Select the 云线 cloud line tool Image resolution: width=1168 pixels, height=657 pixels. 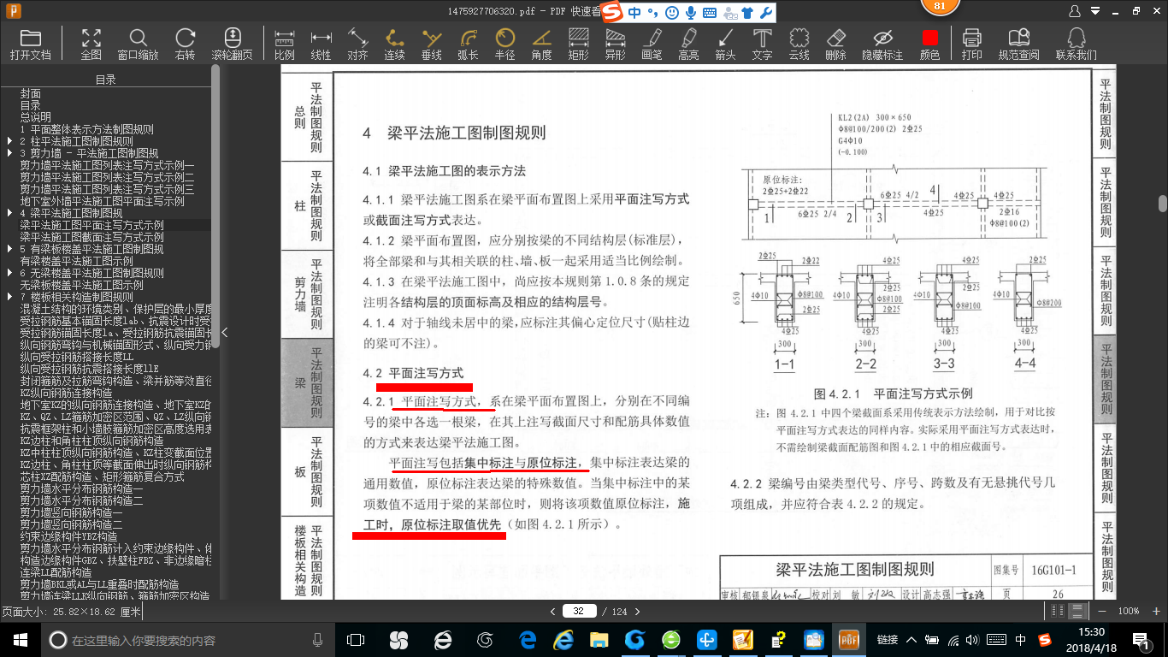pos(799,44)
